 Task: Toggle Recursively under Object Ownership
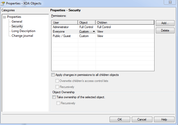click(x=58, y=103)
